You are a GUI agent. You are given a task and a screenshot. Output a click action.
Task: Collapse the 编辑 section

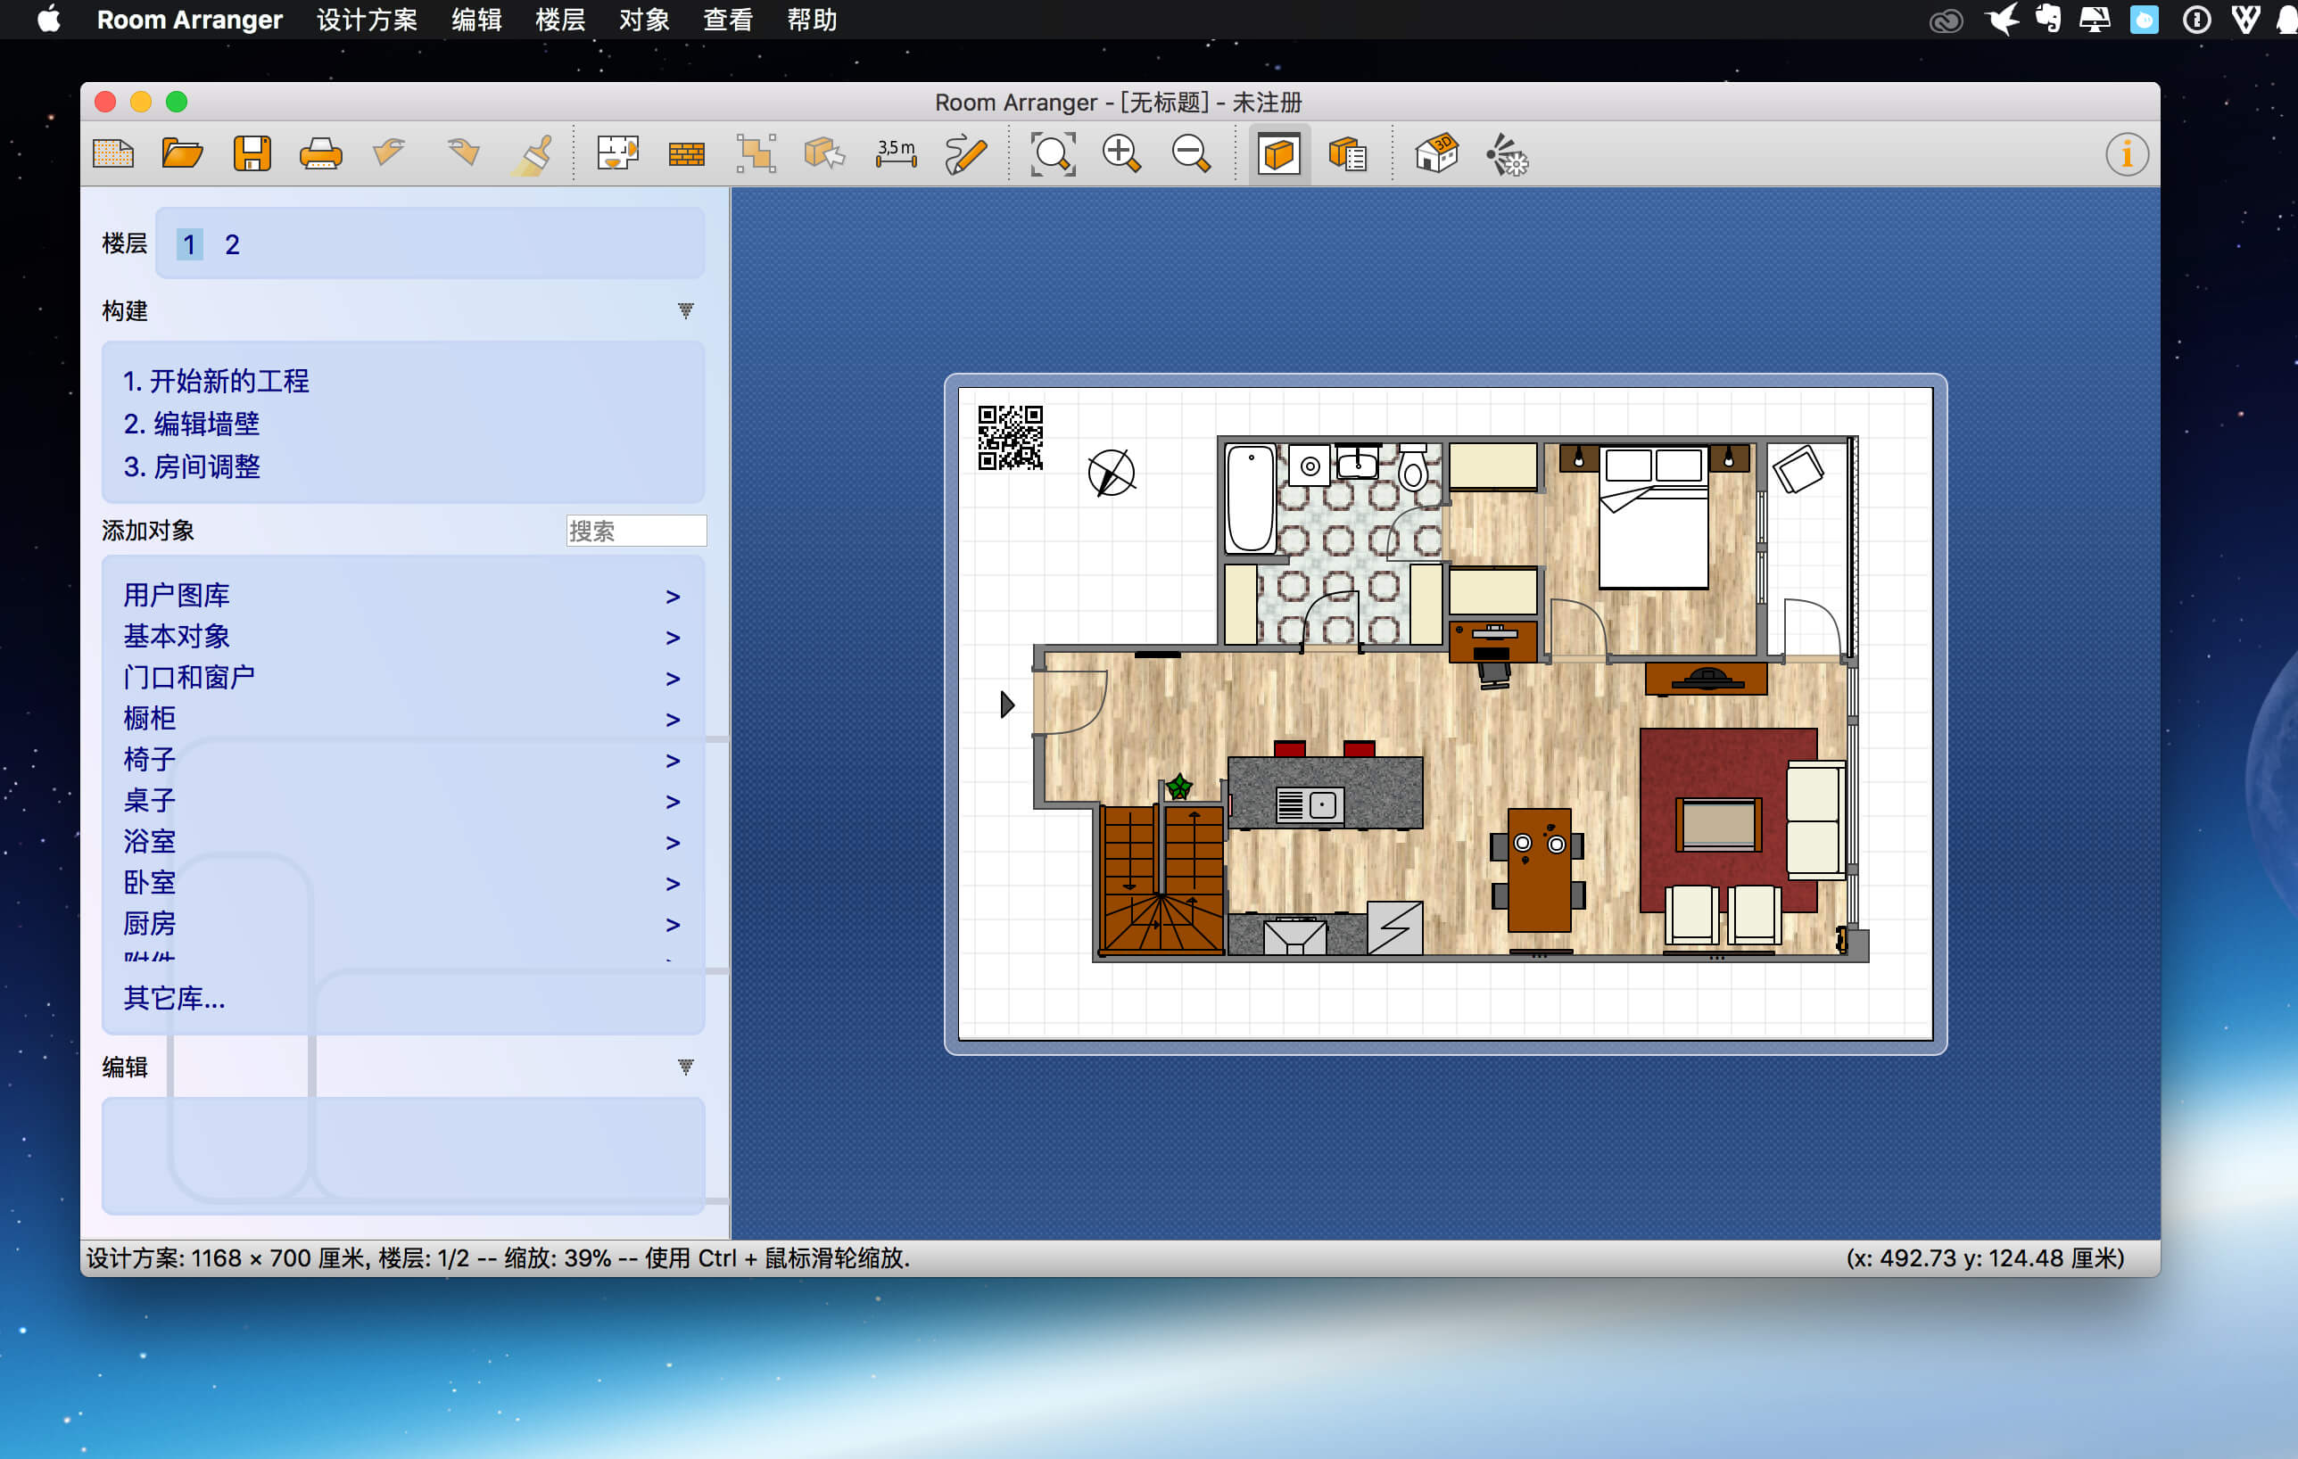coord(685,1067)
